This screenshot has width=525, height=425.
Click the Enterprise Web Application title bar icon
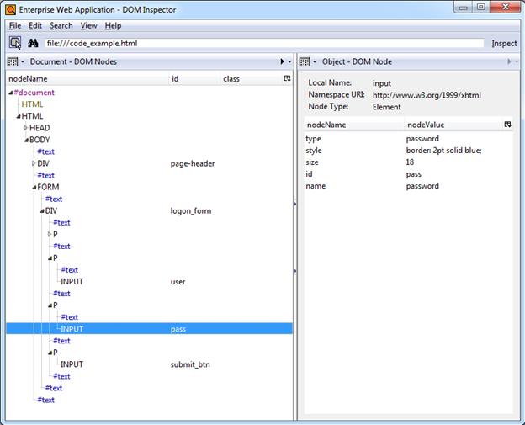tap(10, 9)
